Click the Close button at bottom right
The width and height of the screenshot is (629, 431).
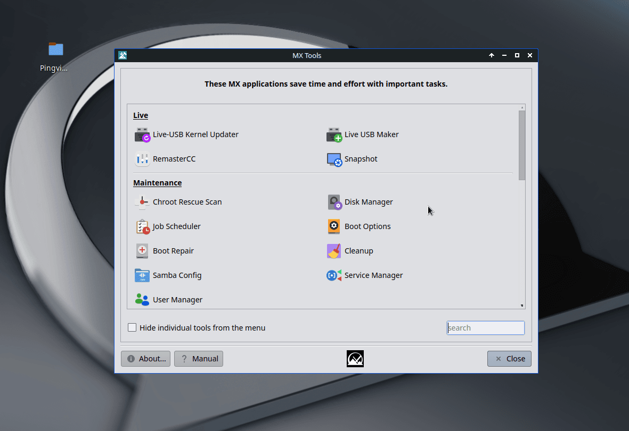(509, 359)
